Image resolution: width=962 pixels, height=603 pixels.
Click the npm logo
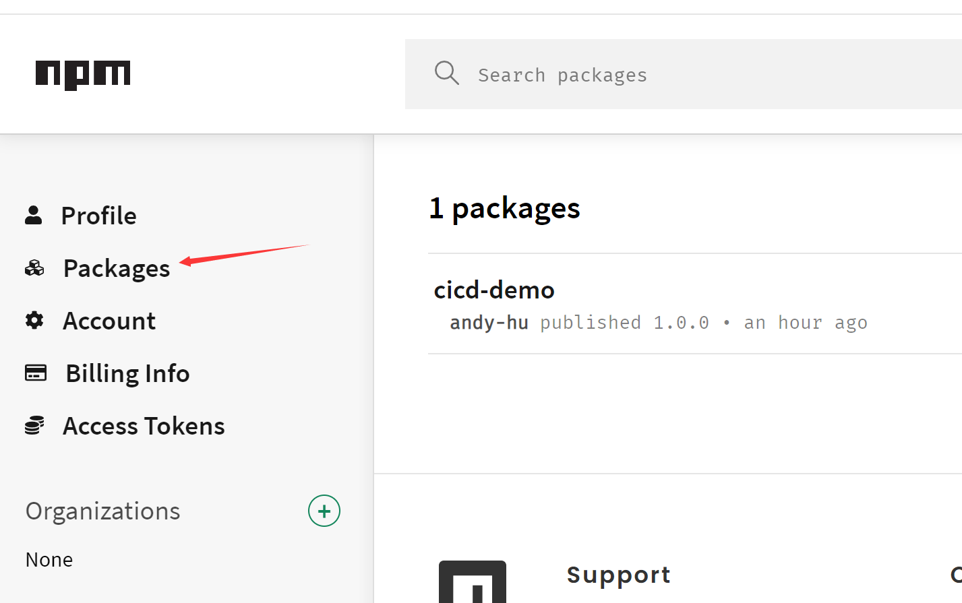pos(83,75)
